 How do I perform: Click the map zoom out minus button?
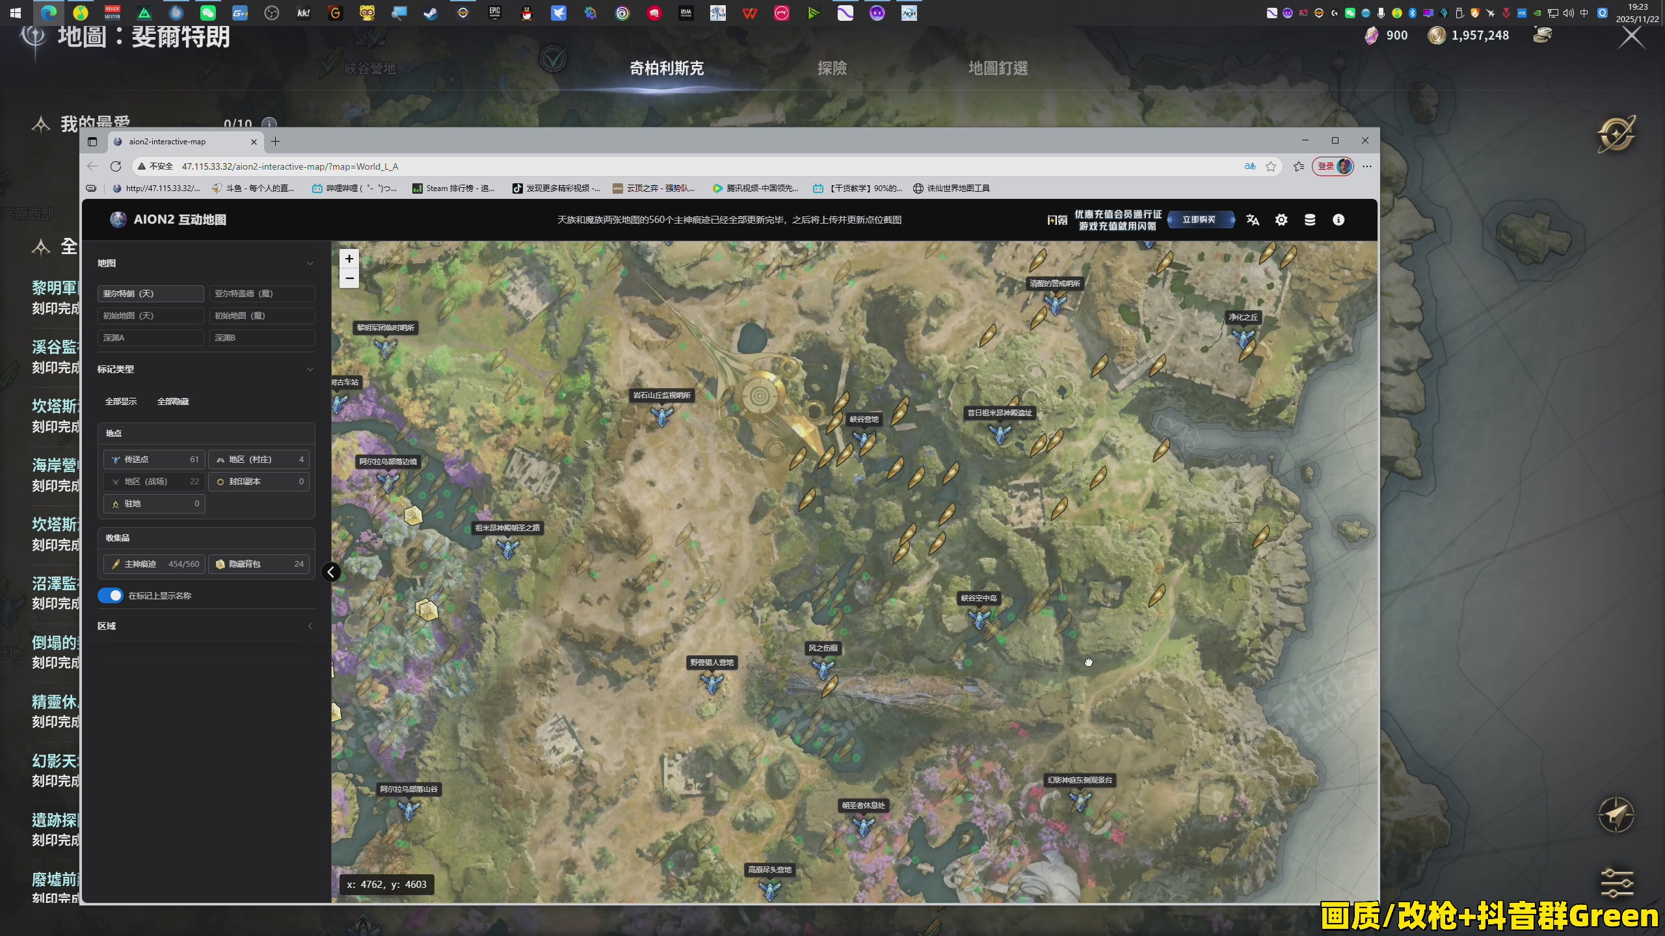coord(349,278)
